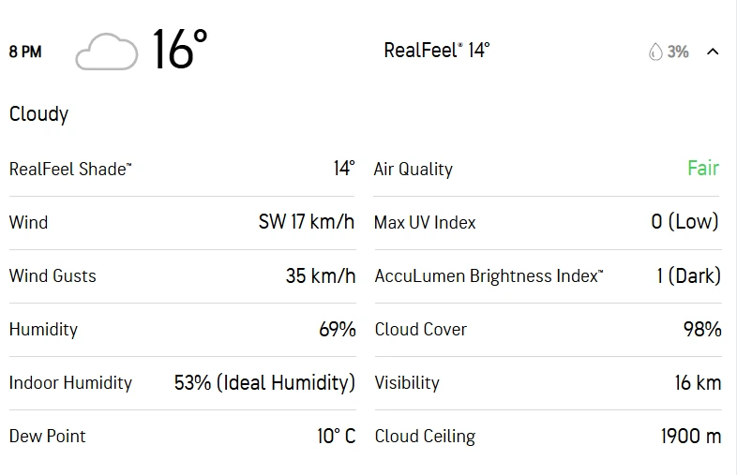The height and width of the screenshot is (475, 737).
Task: Click the raindrop precipitation icon
Action: 654,52
